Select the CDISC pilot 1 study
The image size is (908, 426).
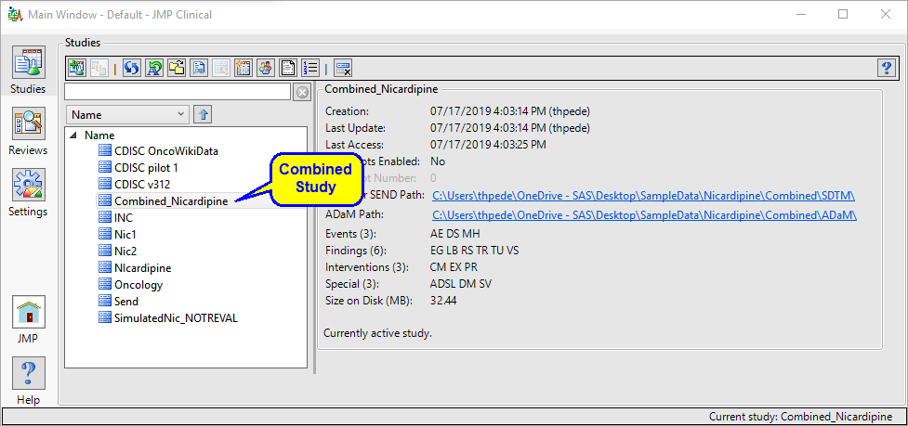coord(146,168)
